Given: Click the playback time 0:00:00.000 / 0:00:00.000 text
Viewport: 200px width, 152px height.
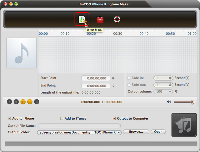Looking at the screenshot, I should (x=102, y=102).
